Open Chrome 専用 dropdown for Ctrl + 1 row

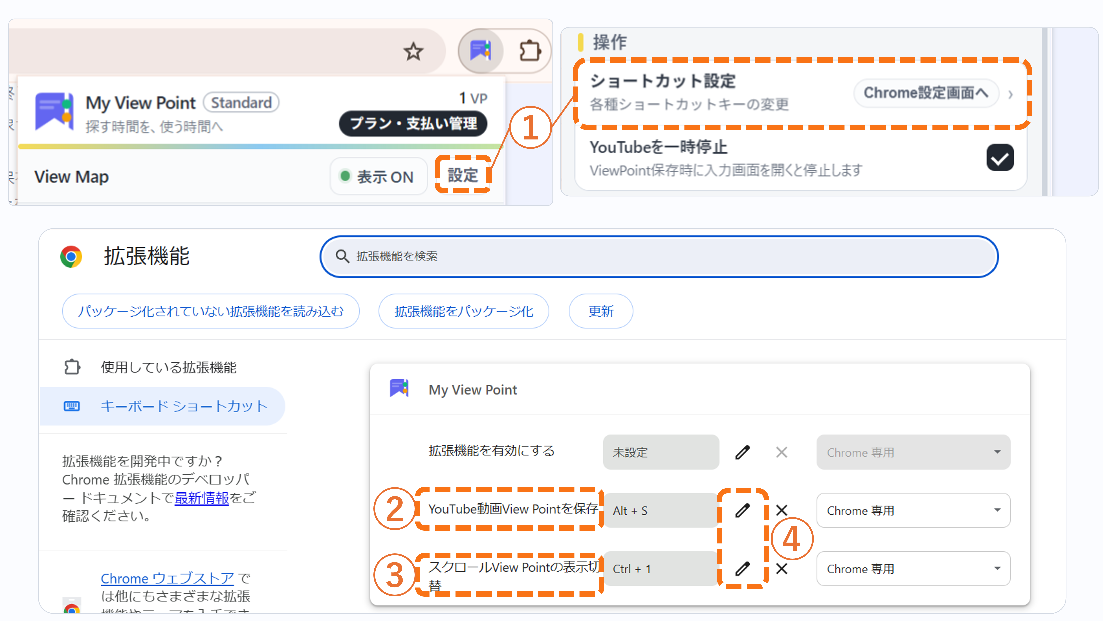point(913,569)
